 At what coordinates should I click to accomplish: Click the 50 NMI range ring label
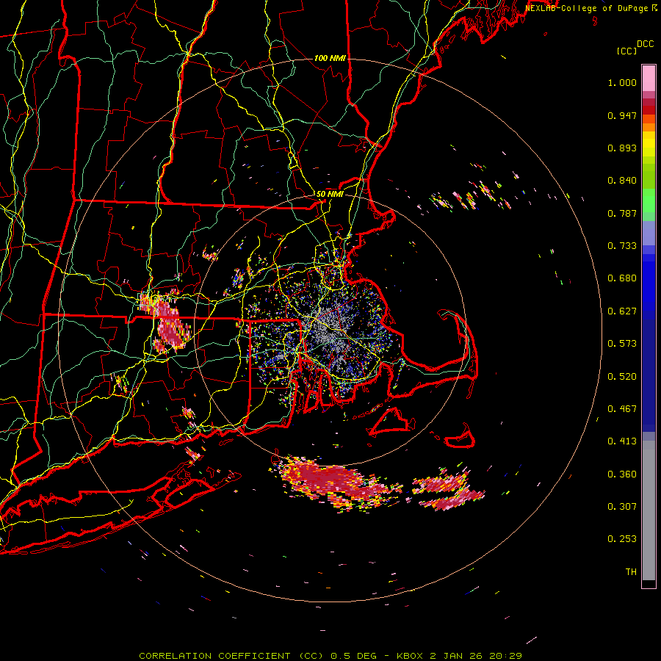pos(330,195)
